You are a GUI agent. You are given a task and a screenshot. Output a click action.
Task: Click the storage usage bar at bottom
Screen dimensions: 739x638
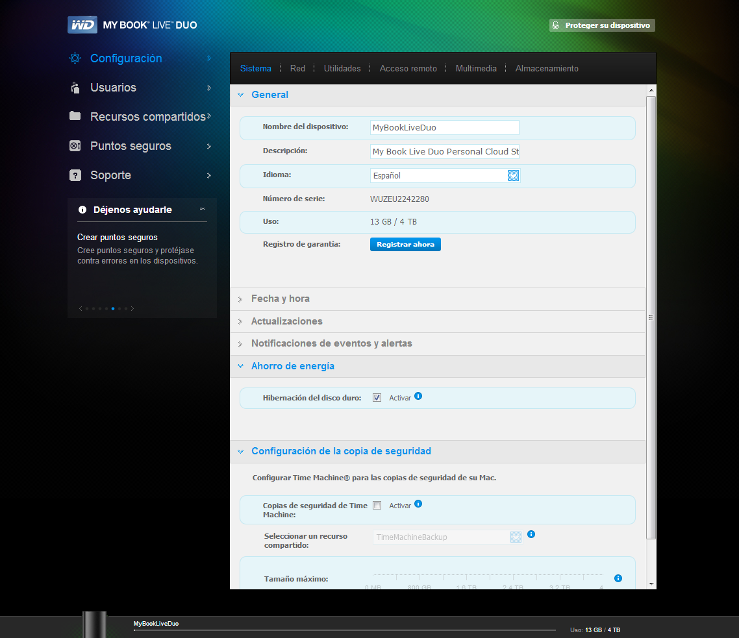click(345, 630)
